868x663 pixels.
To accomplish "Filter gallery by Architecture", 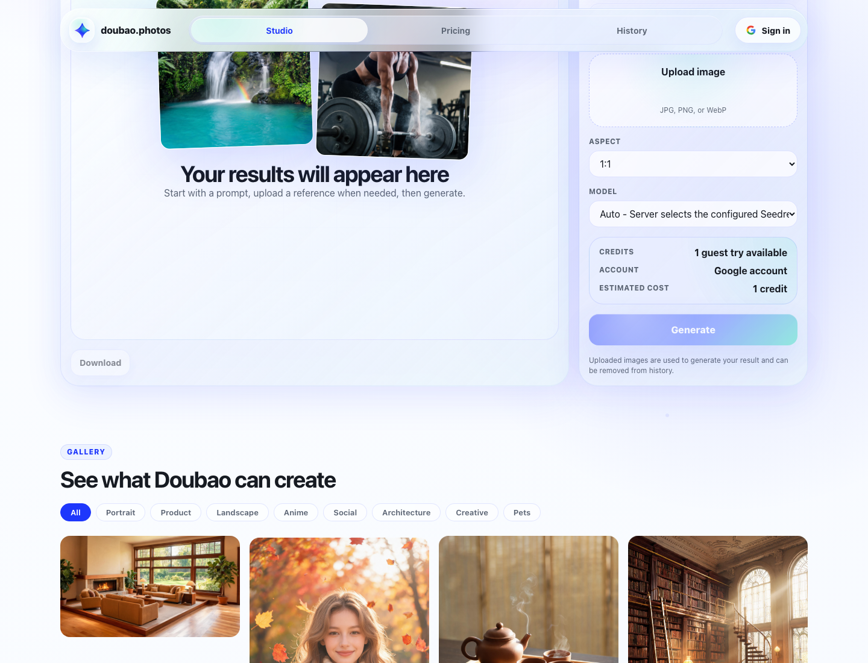I will click(x=406, y=512).
